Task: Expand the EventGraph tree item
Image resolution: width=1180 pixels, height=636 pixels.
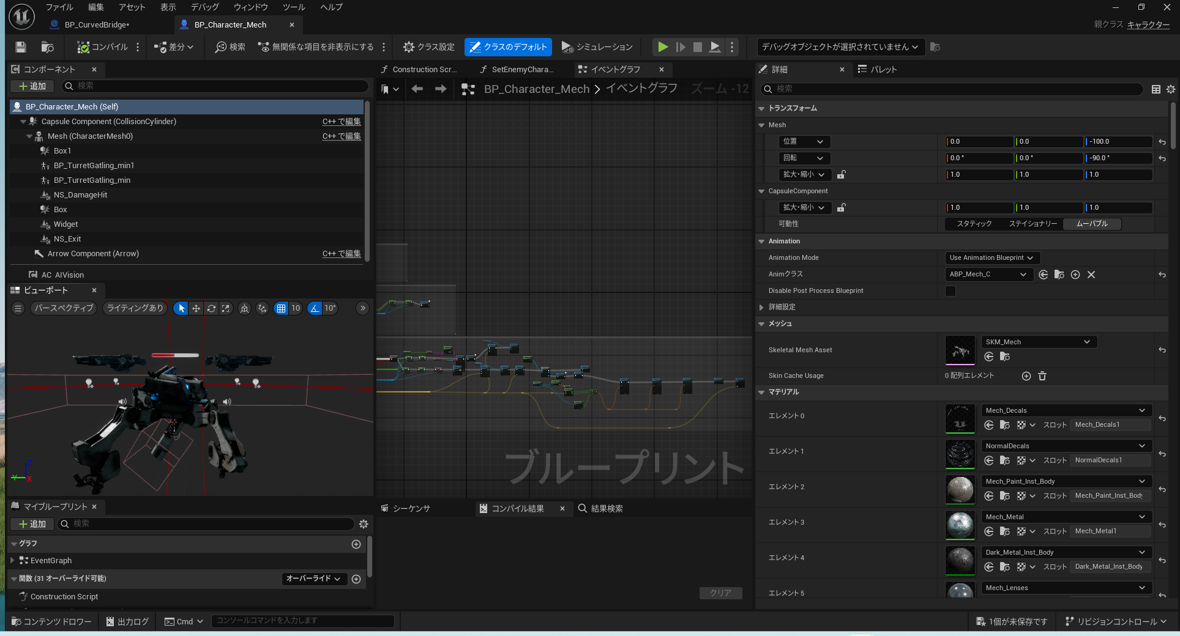Action: (12, 560)
